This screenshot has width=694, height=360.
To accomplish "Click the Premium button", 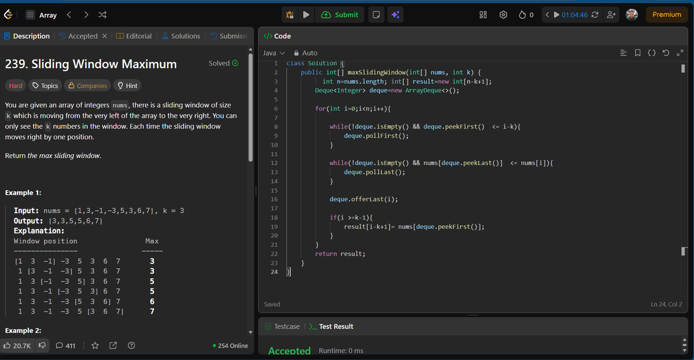I will point(667,14).
